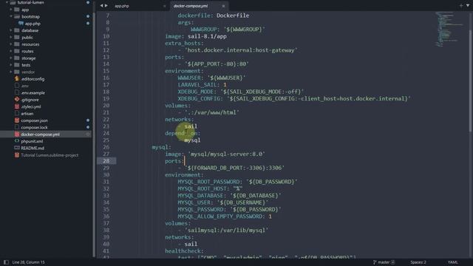Click 'LARAVEL_SAIL' environment key
Screen dimensions: 473x266
point(197,85)
